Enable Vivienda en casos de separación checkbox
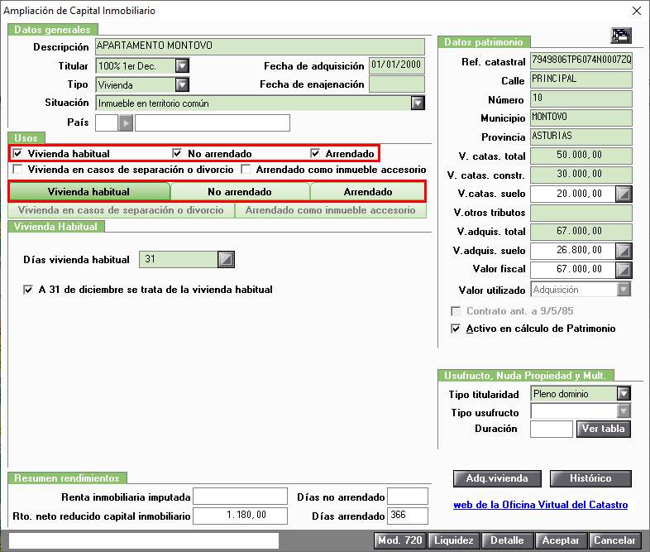 17,169
